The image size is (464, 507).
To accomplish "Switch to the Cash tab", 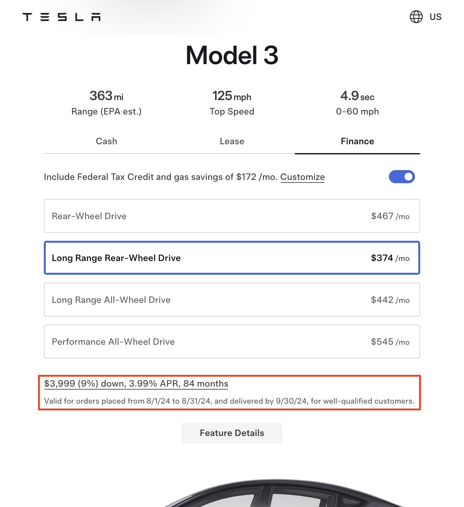I will [107, 141].
